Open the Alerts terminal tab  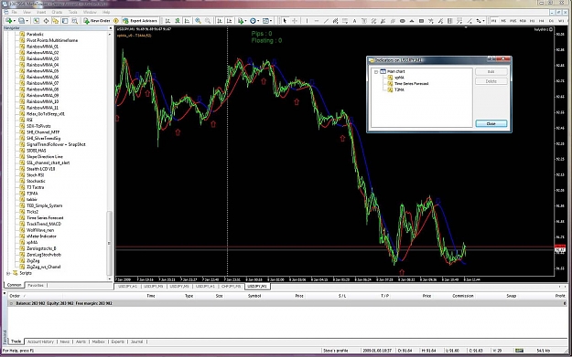click(x=81, y=341)
